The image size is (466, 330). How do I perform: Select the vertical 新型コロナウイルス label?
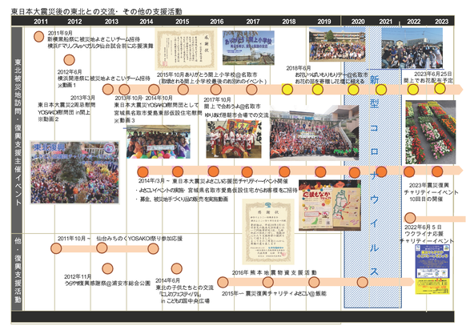(374, 176)
